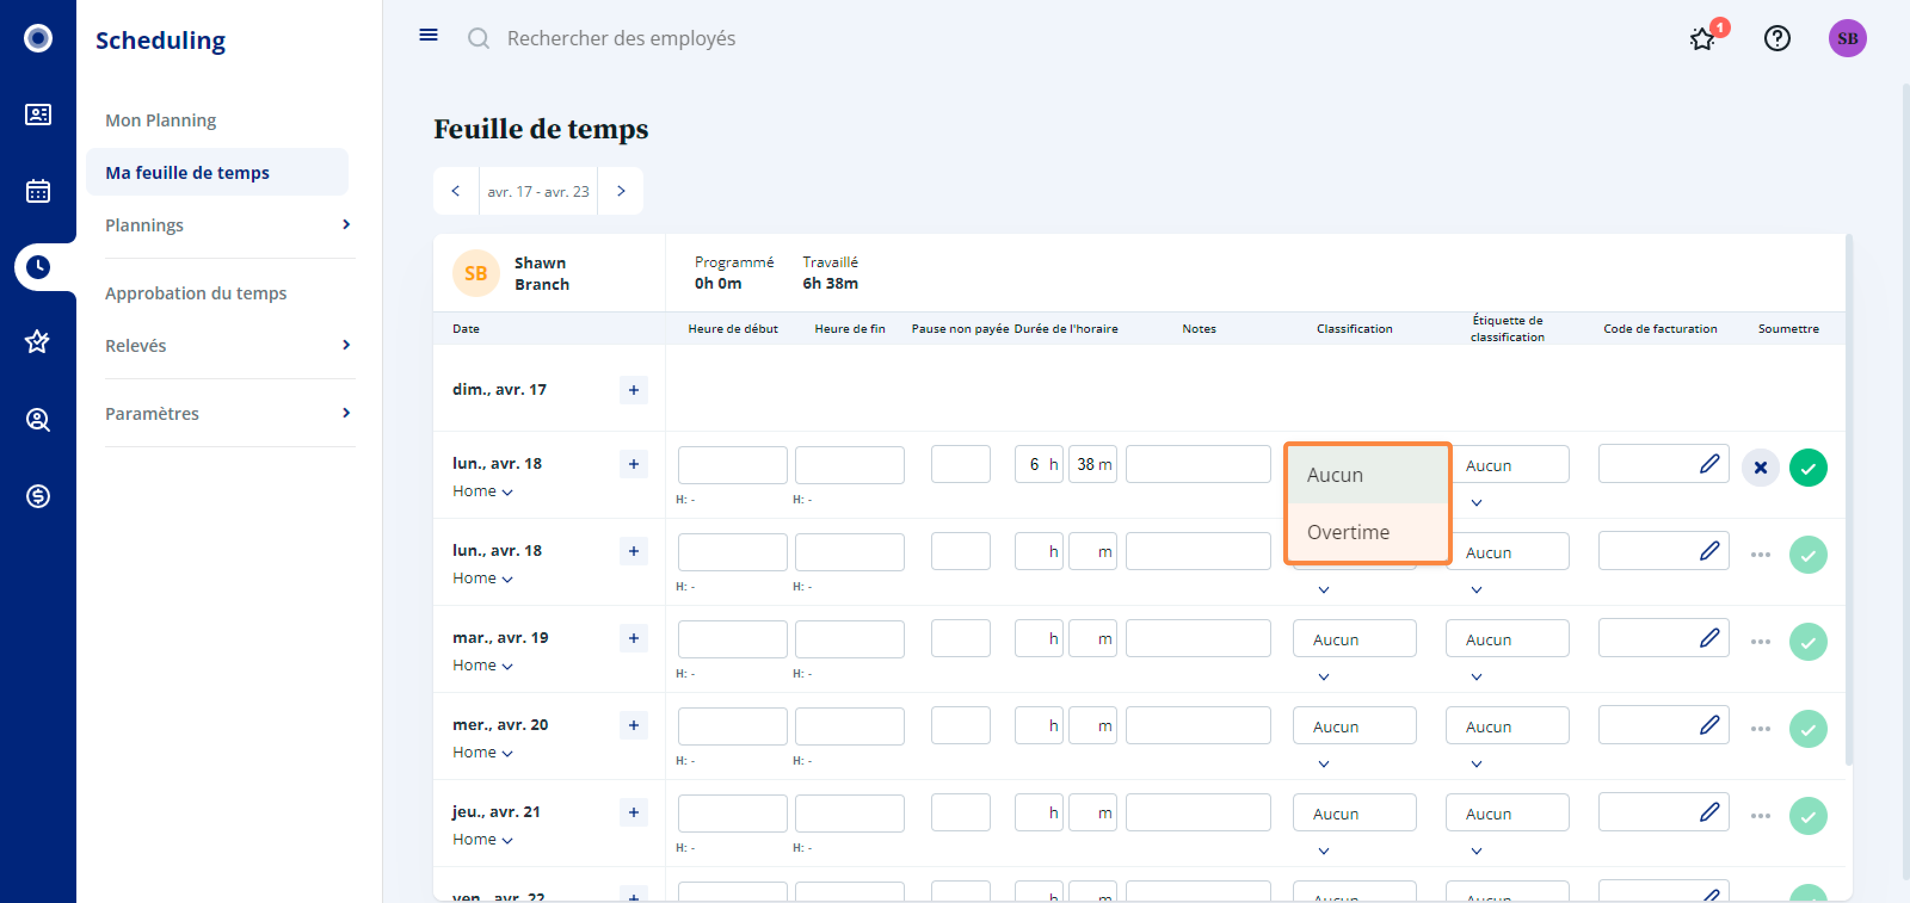Open Home location dropdown on mar., avr. 19
Image resolution: width=1910 pixels, height=903 pixels.
click(482, 665)
